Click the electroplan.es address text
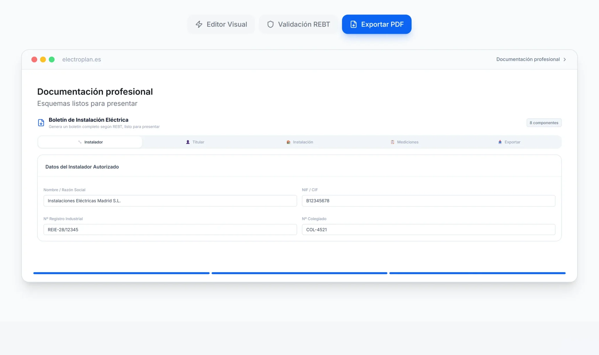The width and height of the screenshot is (599, 355). click(82, 60)
